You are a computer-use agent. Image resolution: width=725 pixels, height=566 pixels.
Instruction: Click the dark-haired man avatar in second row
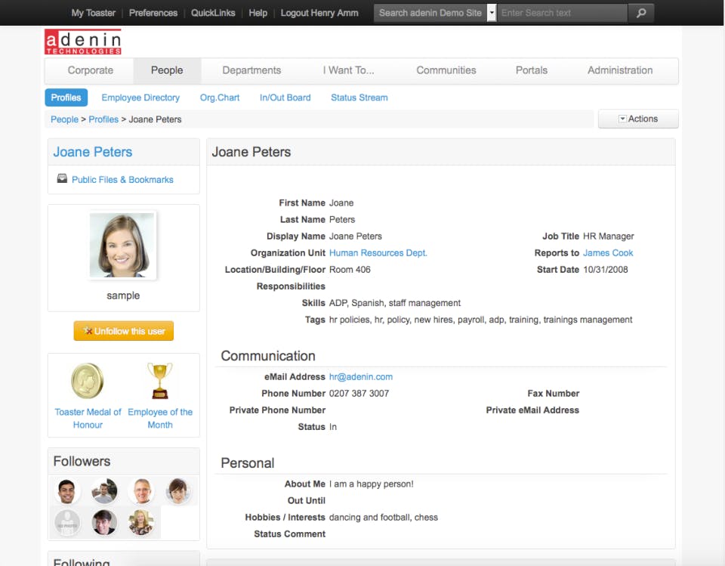[x=104, y=523]
